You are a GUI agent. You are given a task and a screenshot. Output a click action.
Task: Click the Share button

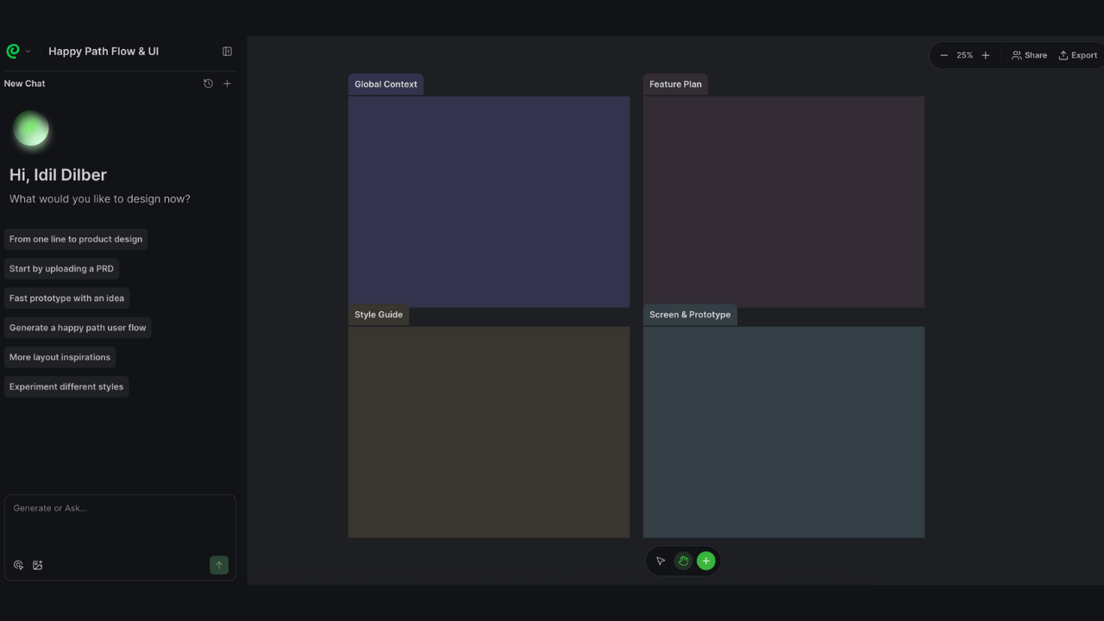coord(1029,55)
